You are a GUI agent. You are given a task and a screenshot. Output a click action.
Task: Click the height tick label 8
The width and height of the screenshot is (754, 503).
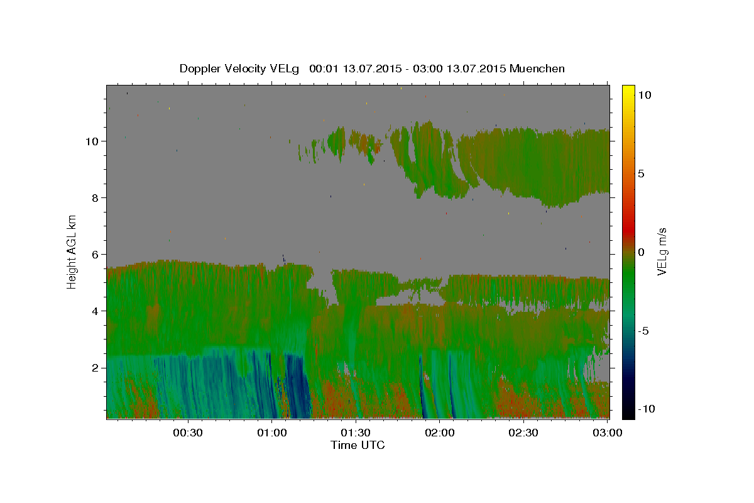[96, 197]
